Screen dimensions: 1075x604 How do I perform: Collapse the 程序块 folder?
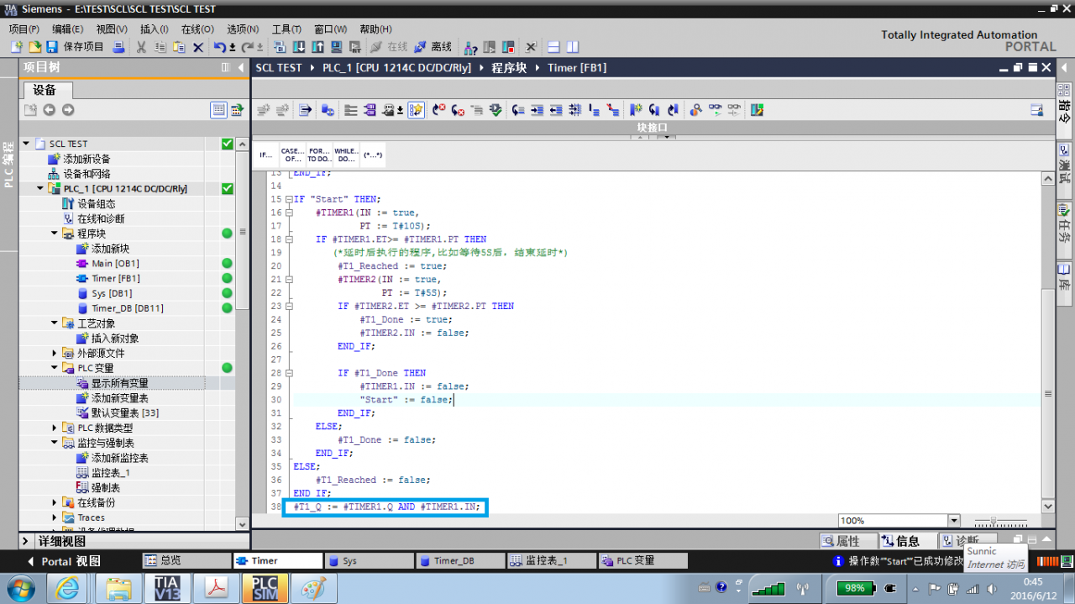tap(55, 234)
